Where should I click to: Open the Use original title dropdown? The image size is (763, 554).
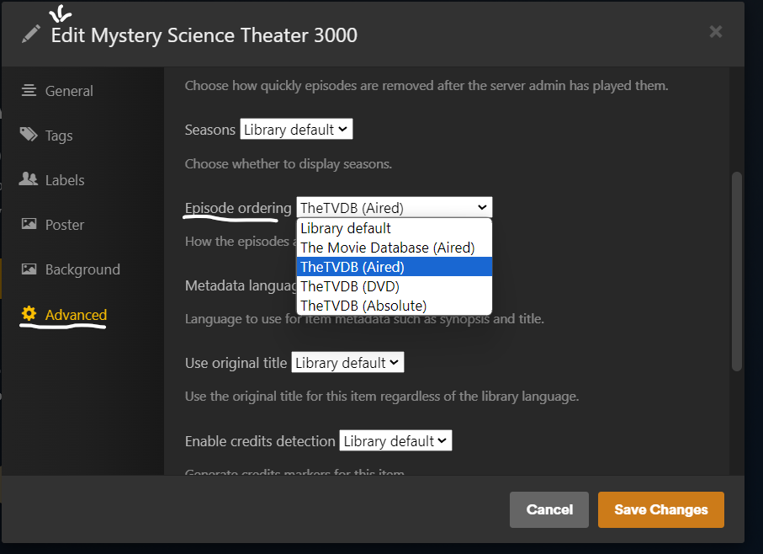pyautogui.click(x=347, y=363)
